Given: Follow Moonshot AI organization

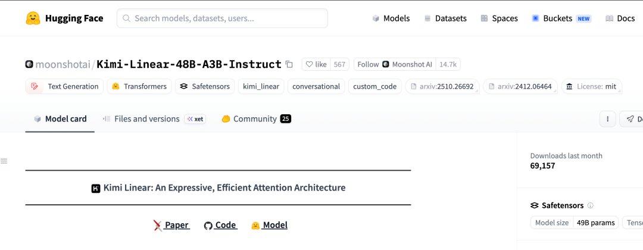Looking at the screenshot, I should click(x=395, y=64).
